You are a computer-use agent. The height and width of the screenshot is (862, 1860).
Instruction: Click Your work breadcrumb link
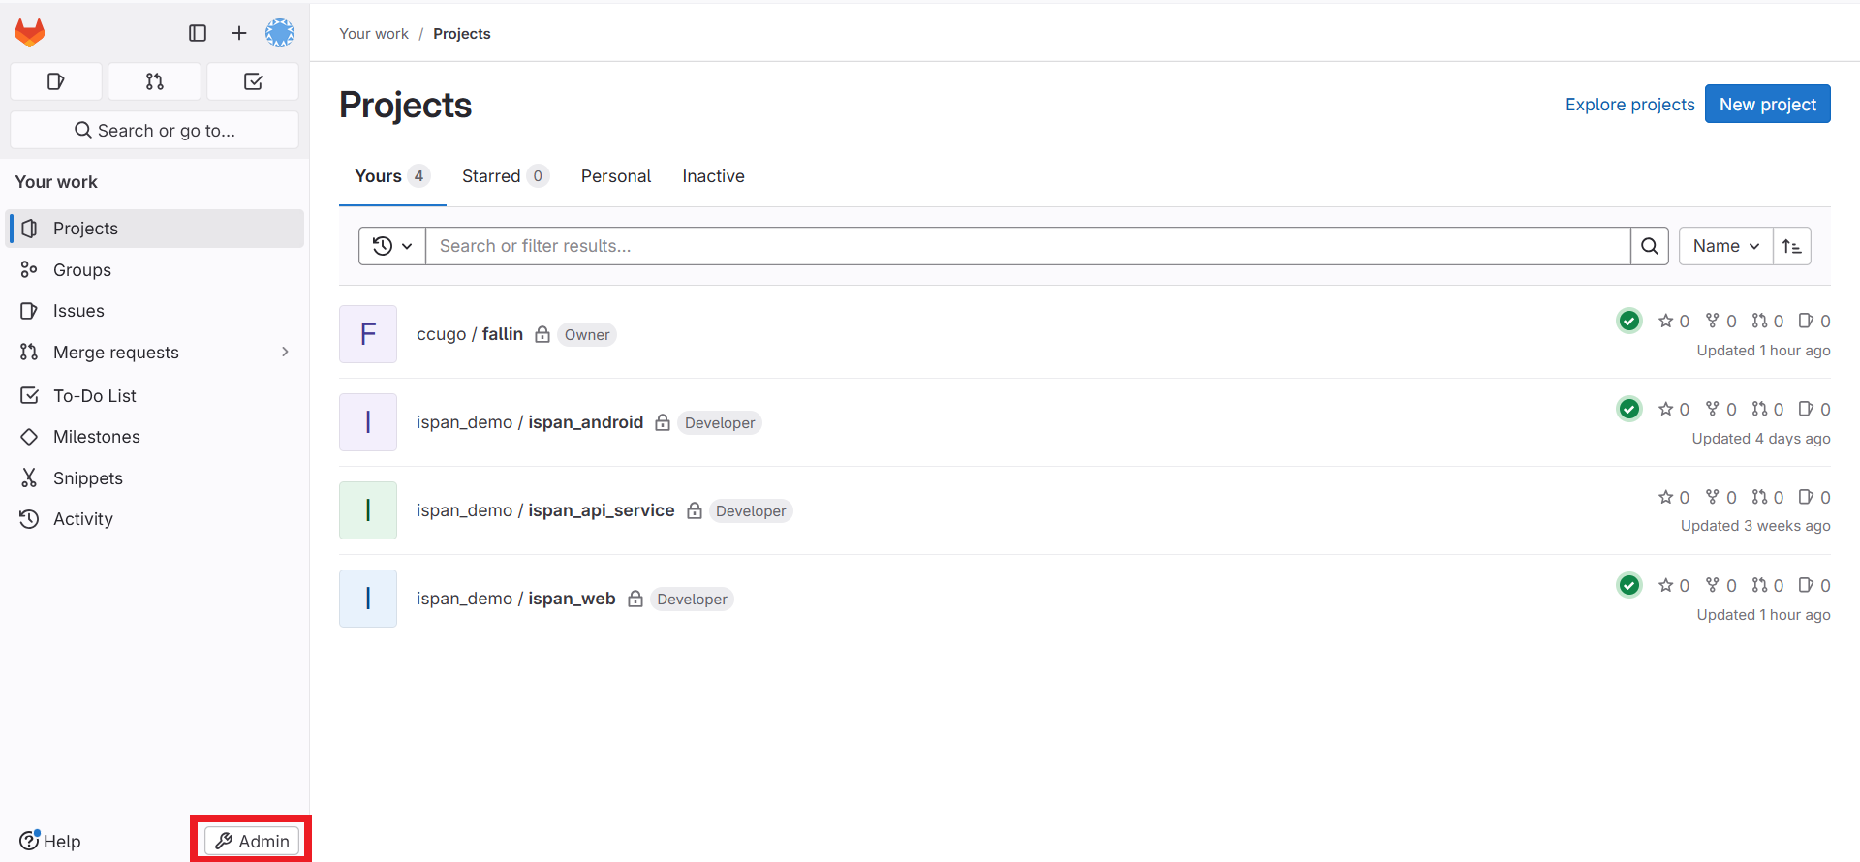pyautogui.click(x=374, y=33)
